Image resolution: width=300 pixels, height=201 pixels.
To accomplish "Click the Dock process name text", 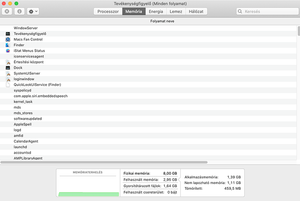I will coord(18,68).
